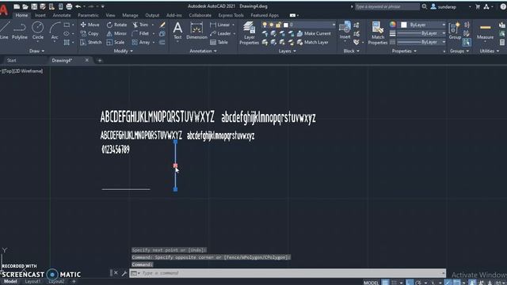Click the object color wheel swatch
The height and width of the screenshot is (285, 507).
(x=393, y=25)
